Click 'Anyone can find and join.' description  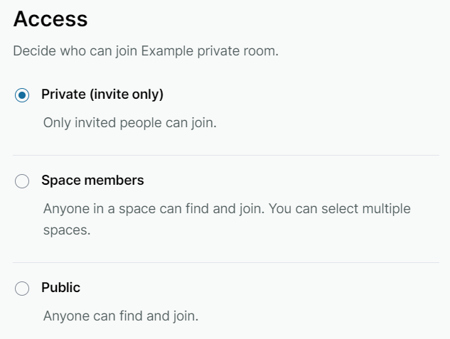click(120, 316)
